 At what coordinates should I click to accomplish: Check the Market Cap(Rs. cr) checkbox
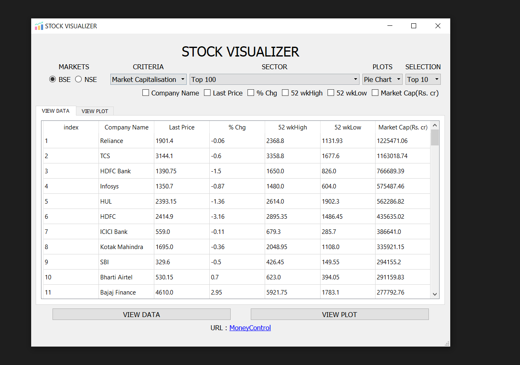[x=405, y=93]
